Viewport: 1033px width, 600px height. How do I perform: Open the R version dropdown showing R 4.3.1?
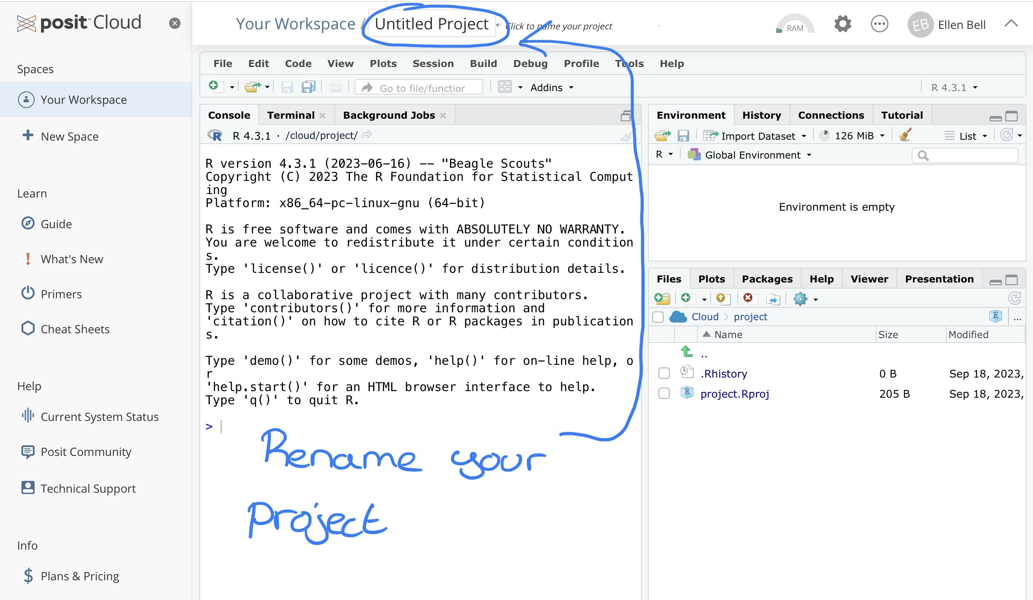953,87
